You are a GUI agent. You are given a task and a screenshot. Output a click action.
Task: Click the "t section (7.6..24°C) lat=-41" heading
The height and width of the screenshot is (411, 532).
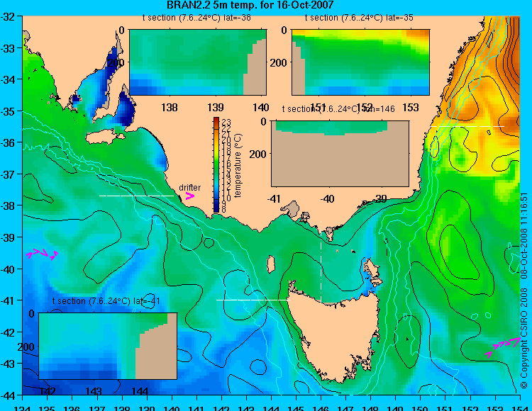[x=106, y=301]
